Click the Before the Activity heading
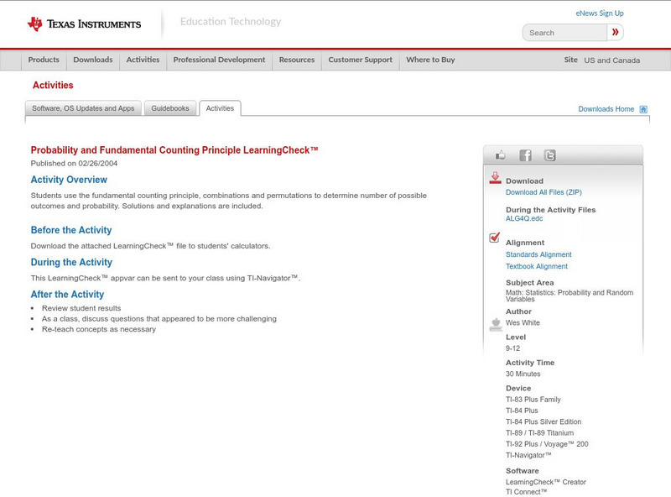 coord(71,231)
